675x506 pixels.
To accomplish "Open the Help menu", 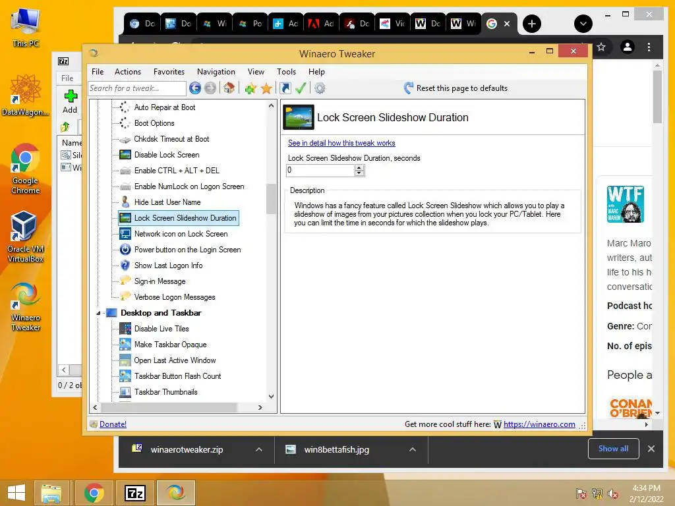I will click(x=316, y=71).
